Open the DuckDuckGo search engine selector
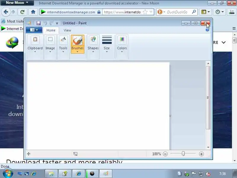 point(161,12)
